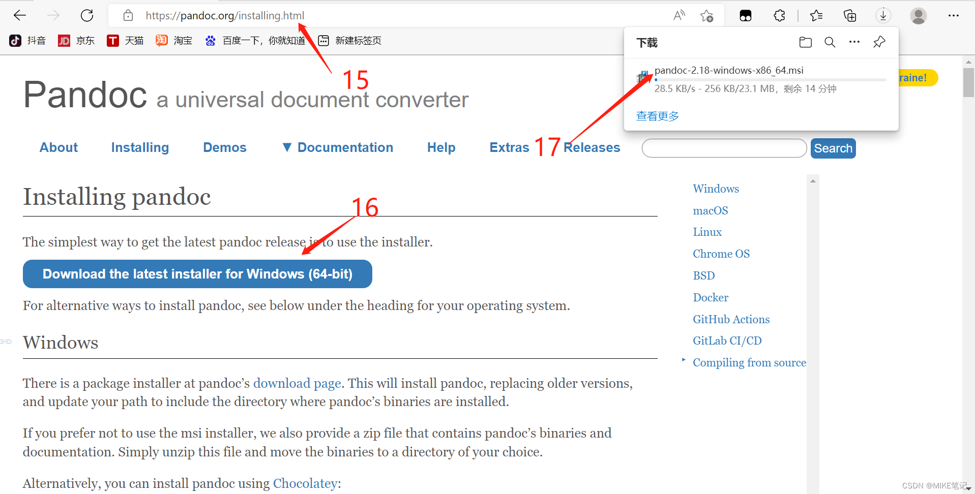
Task: Jump to the Windows section in sidebar
Action: click(716, 189)
